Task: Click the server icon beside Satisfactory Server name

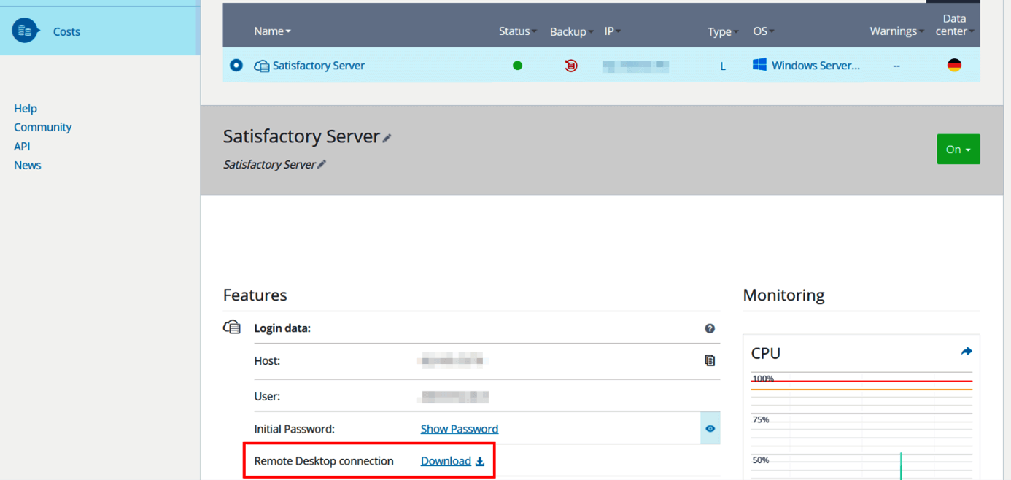Action: [x=261, y=65]
